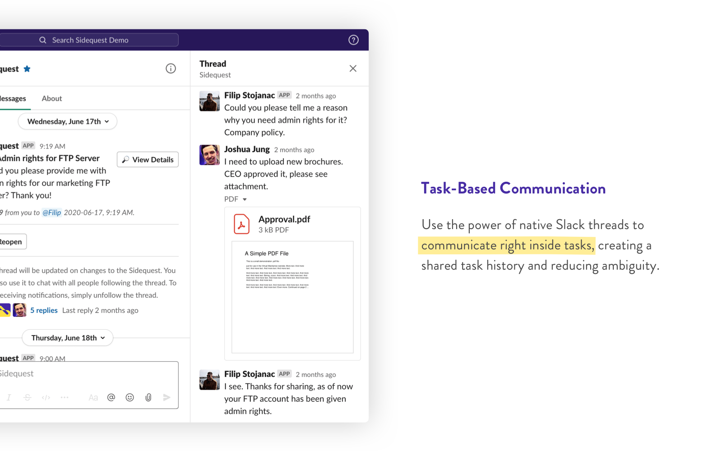
Task: Toggle the channel favorite star
Action: (x=27, y=69)
